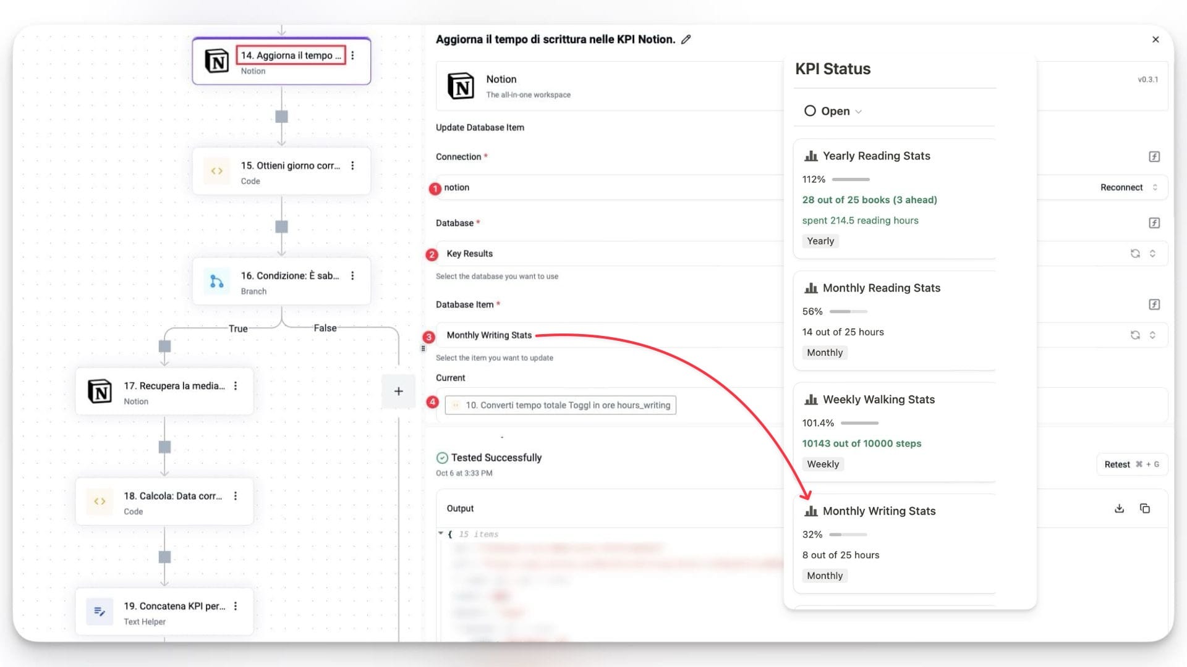Click the chart icon of Yearly Reading Stats
Image resolution: width=1187 pixels, height=667 pixels.
810,156
